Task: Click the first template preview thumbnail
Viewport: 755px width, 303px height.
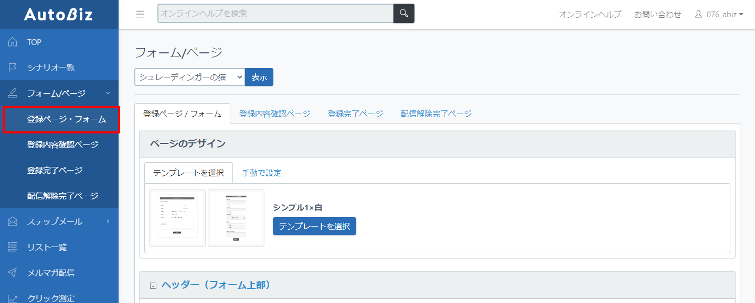Action: (x=177, y=218)
